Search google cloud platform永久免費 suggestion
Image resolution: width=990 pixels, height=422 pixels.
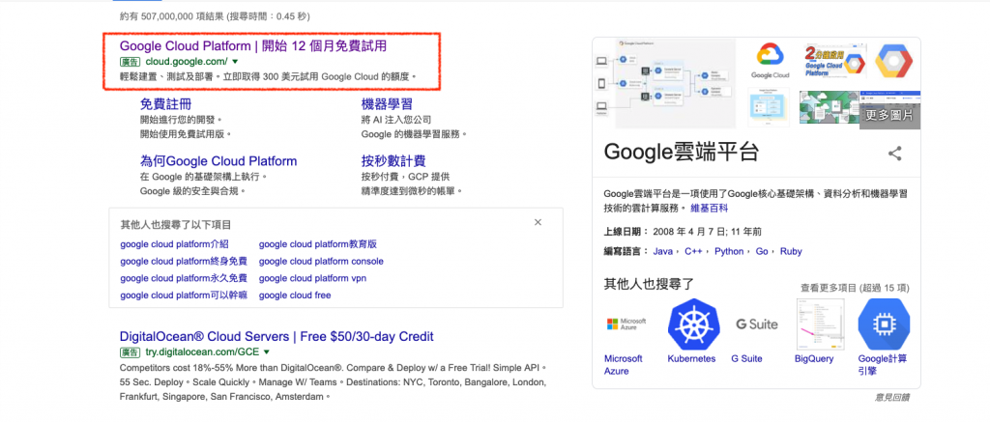coord(184,278)
